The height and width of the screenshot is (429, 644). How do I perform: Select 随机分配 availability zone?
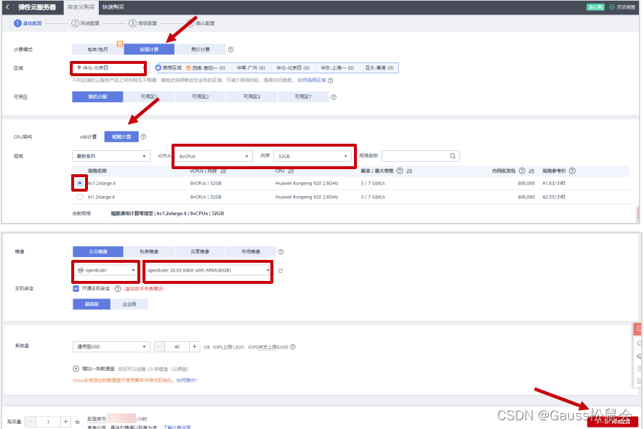pos(97,97)
